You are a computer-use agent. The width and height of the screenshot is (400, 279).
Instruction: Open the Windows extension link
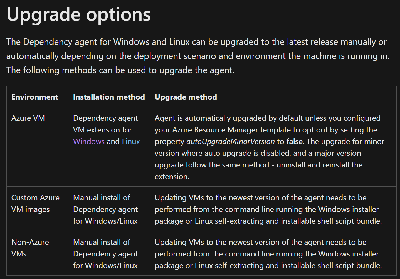click(x=89, y=142)
